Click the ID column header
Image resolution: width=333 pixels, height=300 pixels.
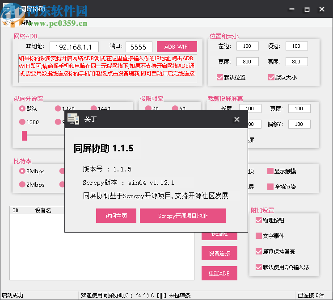click(x=15, y=210)
